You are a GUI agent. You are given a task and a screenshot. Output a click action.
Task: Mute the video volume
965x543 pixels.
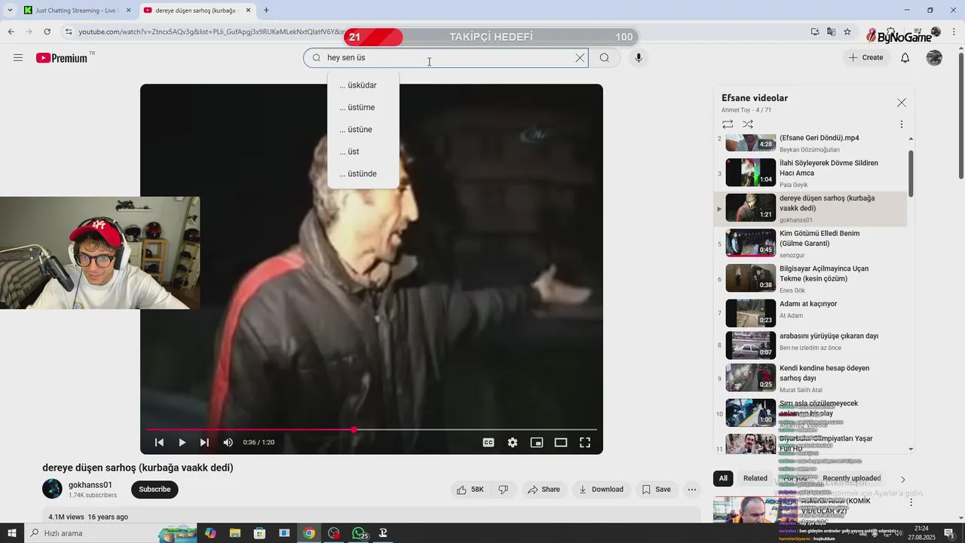(x=228, y=443)
